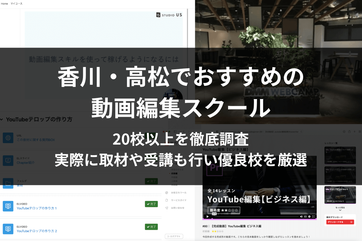The width and height of the screenshot is (362, 241).
Task: Toggle 完了 status for the 素材 folder
Action: tap(151, 181)
